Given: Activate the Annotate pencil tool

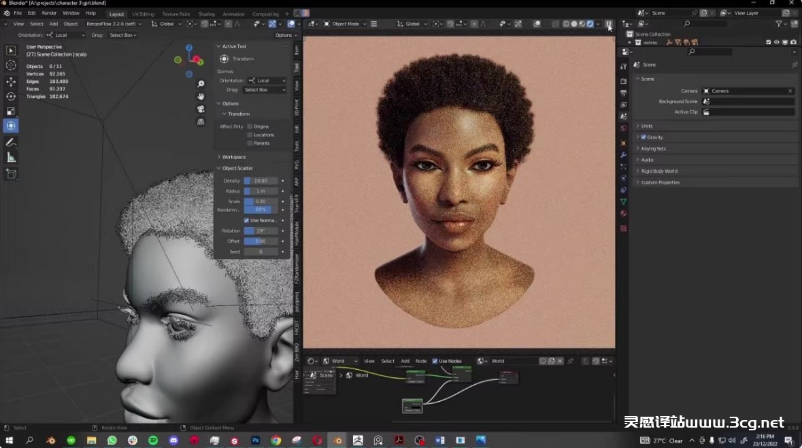Looking at the screenshot, I should (x=11, y=143).
